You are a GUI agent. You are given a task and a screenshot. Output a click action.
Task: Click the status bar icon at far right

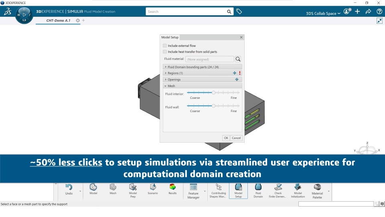(382, 204)
